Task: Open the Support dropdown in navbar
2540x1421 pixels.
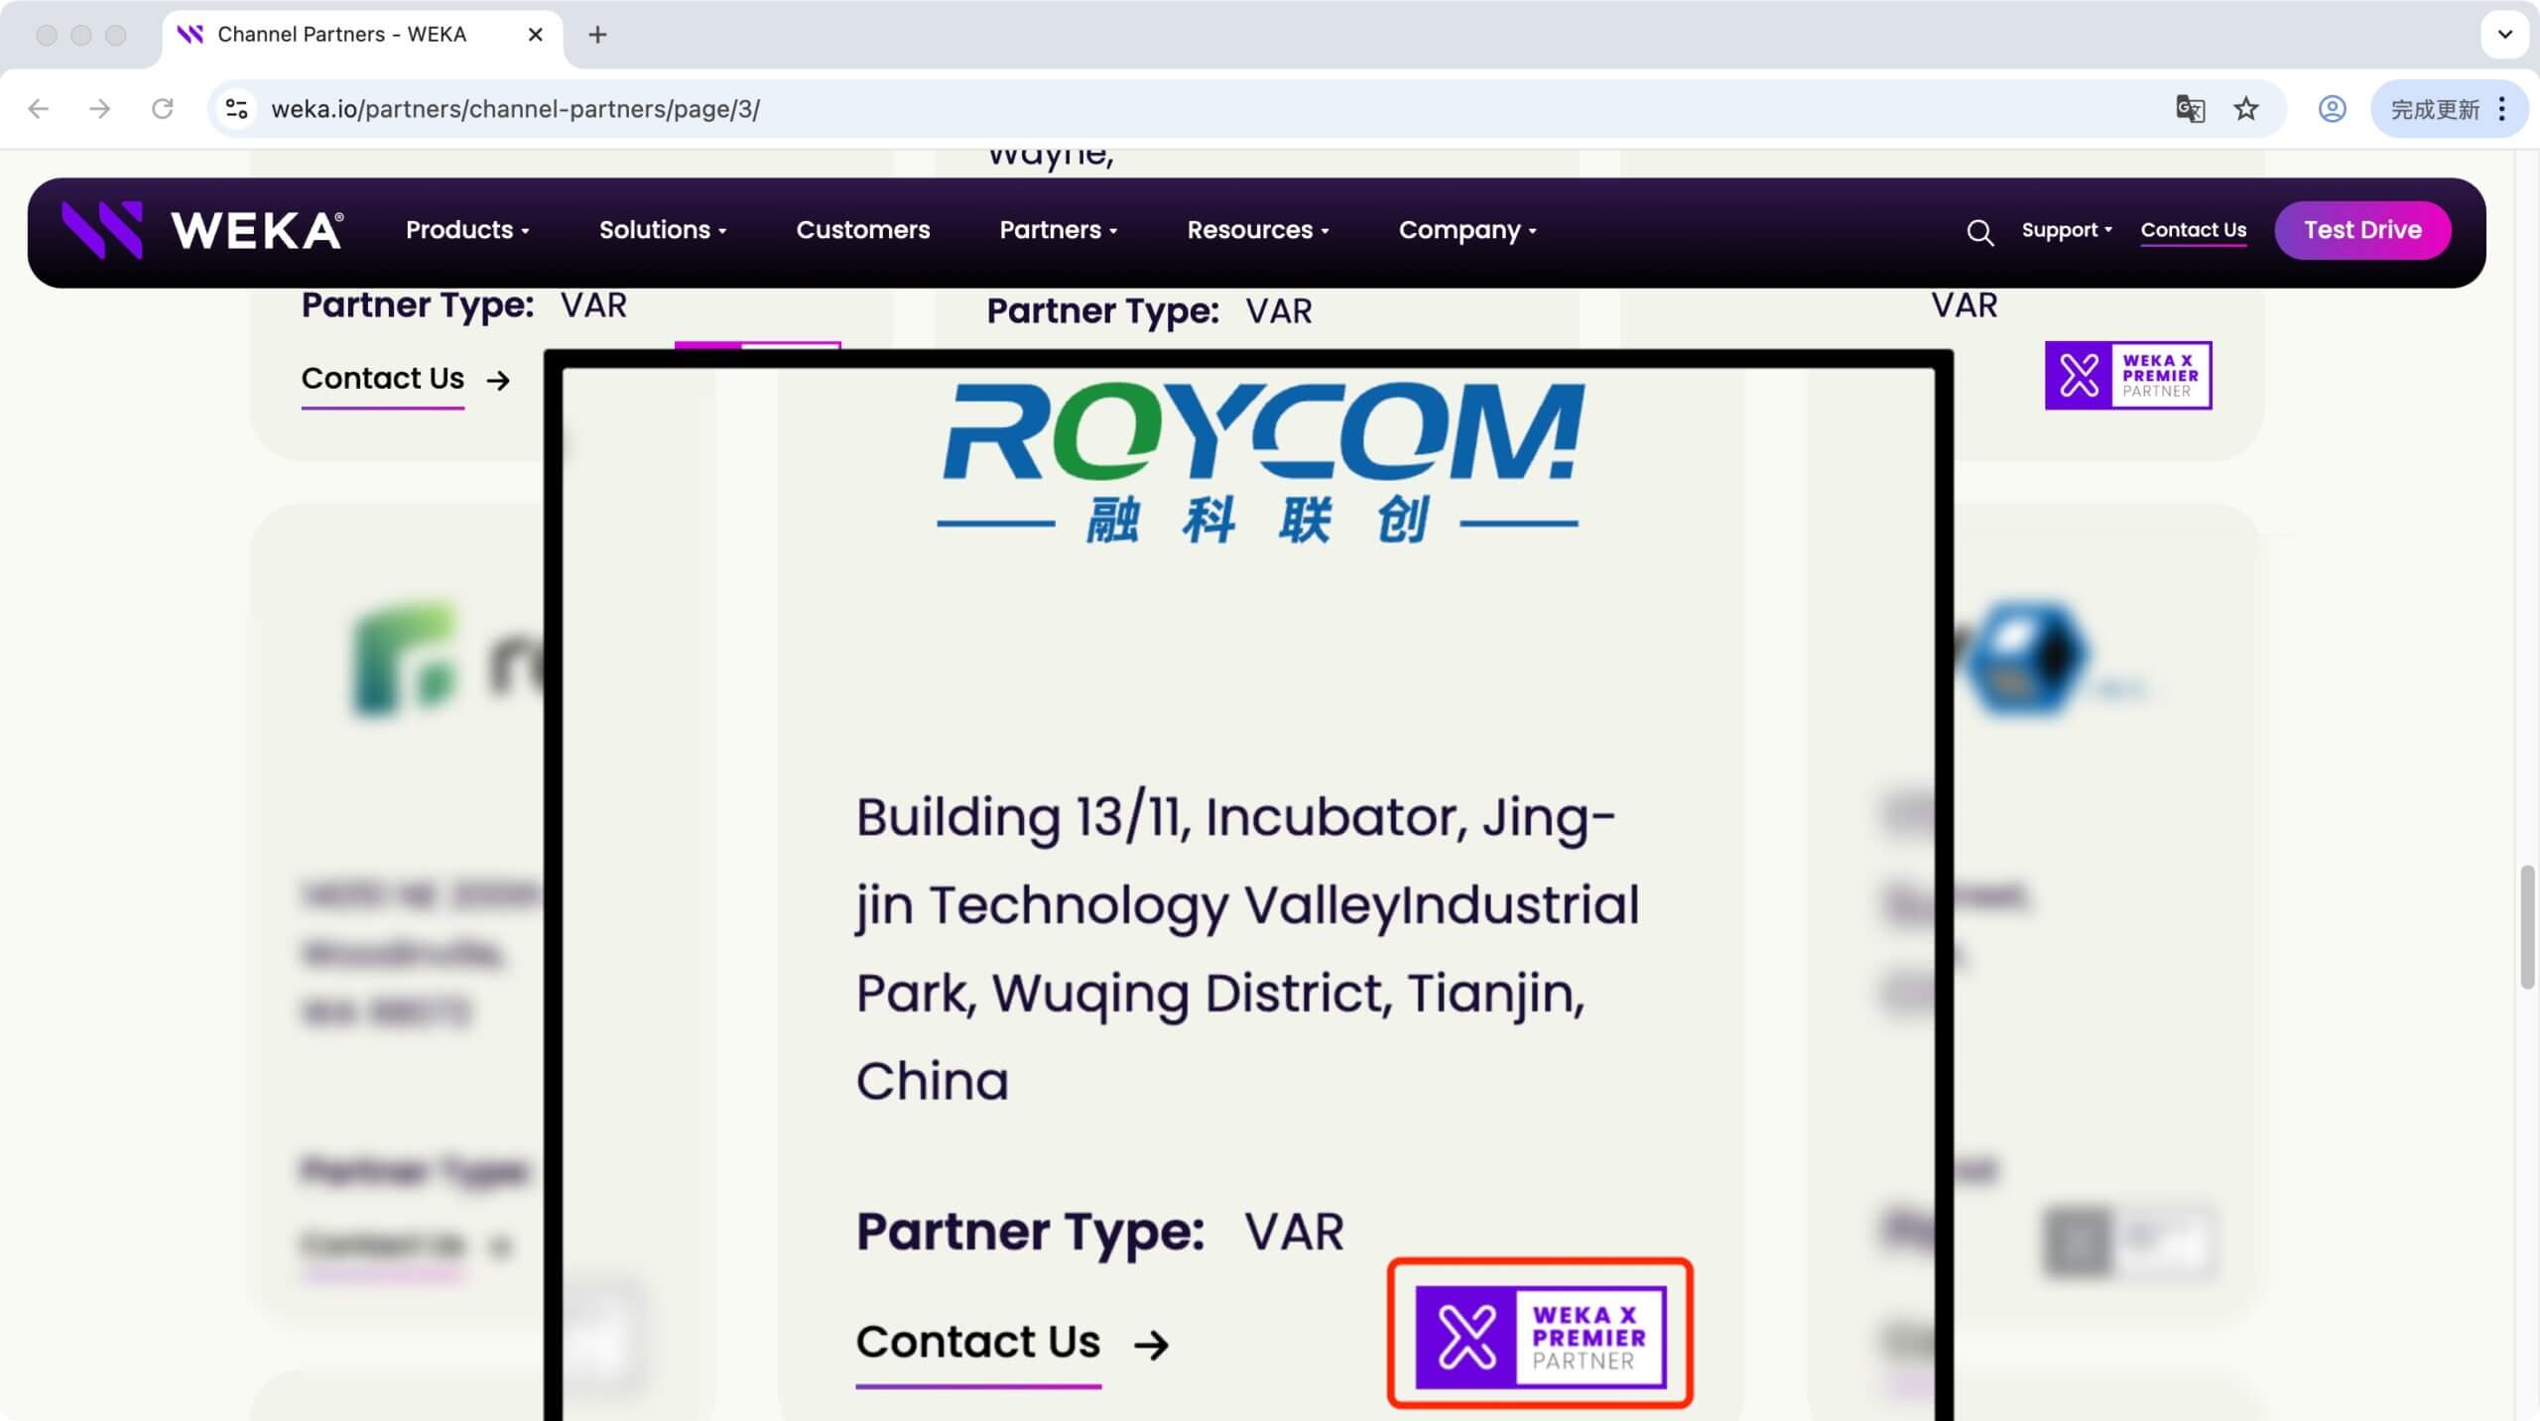Action: (2067, 230)
